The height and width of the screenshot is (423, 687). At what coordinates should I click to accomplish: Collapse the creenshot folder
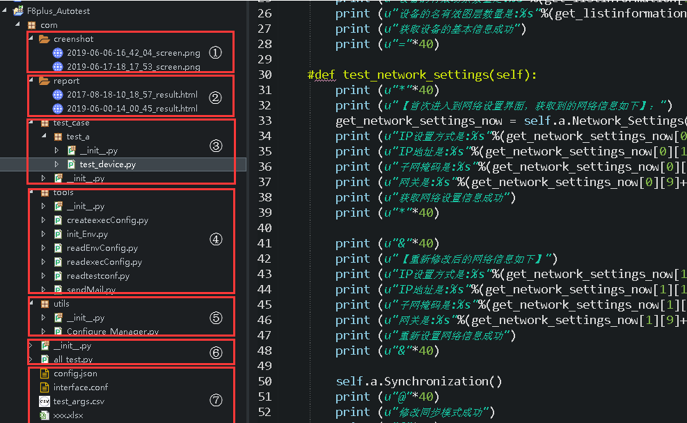[x=31, y=38]
